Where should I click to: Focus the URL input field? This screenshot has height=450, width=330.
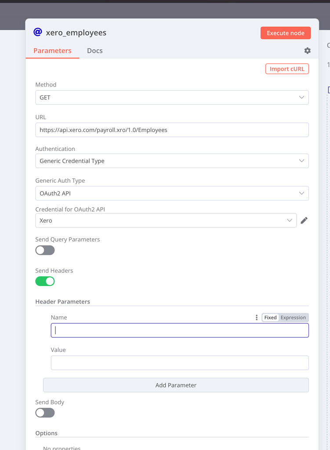tap(172, 130)
